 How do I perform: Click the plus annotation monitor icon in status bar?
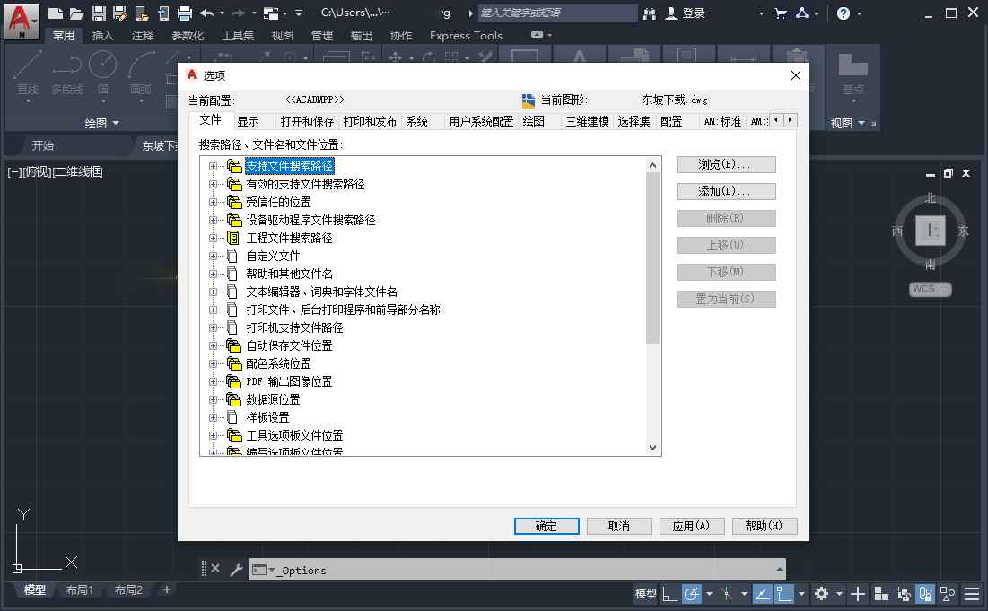tap(857, 593)
